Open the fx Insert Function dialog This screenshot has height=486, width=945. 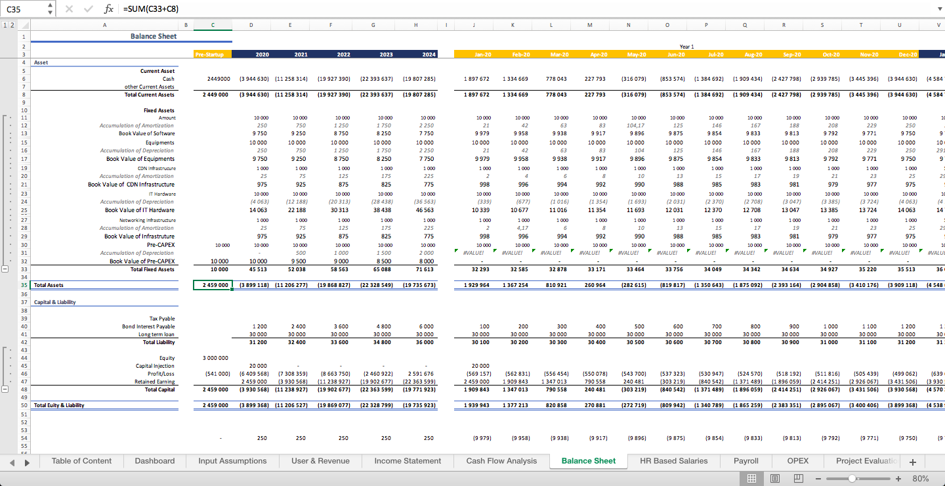tap(109, 9)
